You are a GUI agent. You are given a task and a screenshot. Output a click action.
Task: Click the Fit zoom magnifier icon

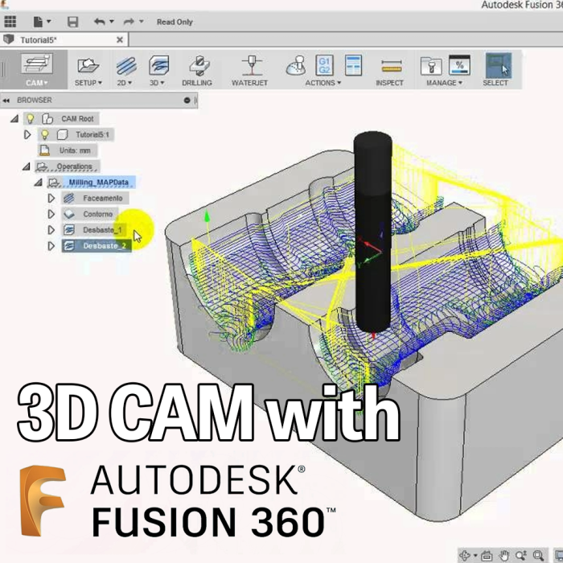[x=537, y=556]
